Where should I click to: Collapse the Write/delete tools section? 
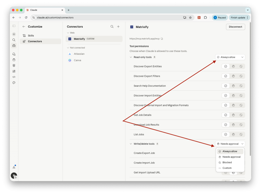tap(131, 144)
